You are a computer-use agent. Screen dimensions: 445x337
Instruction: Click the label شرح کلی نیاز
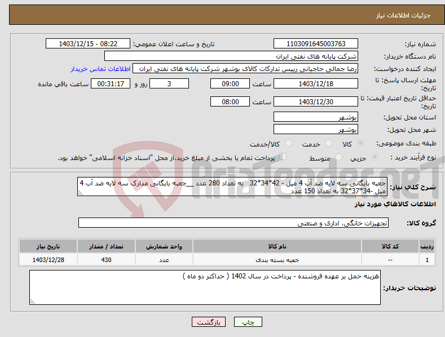(x=413, y=187)
